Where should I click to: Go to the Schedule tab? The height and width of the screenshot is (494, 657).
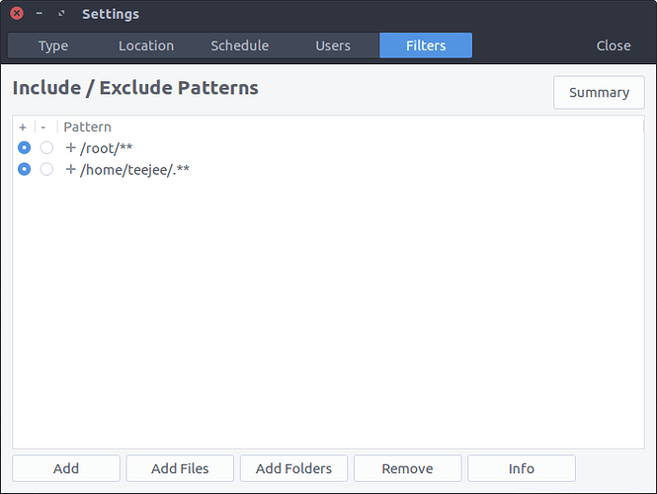tap(240, 45)
